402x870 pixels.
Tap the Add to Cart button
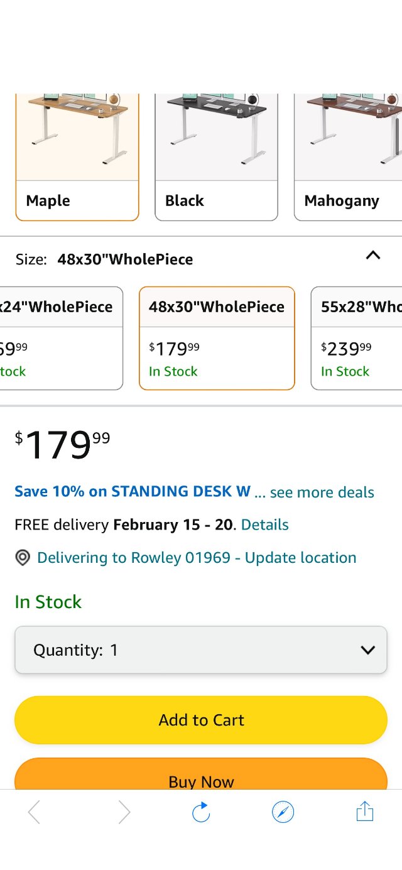pos(201,720)
